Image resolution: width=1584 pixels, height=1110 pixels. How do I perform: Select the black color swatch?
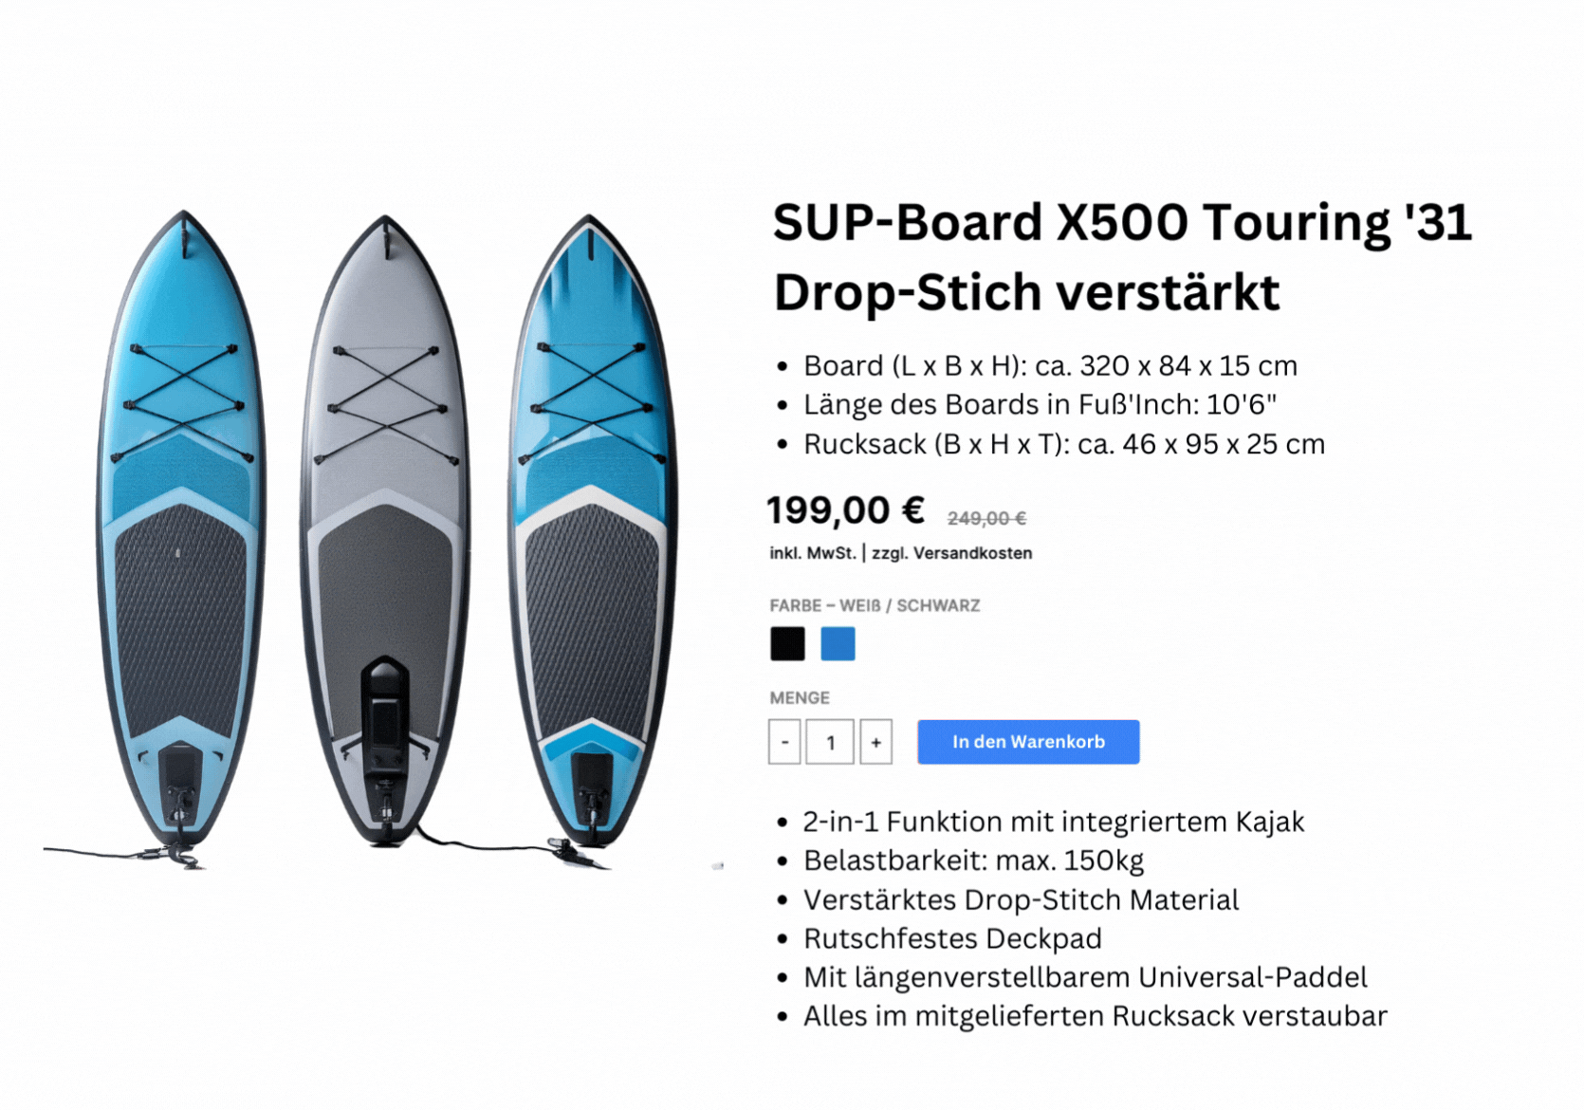pyautogui.click(x=787, y=644)
